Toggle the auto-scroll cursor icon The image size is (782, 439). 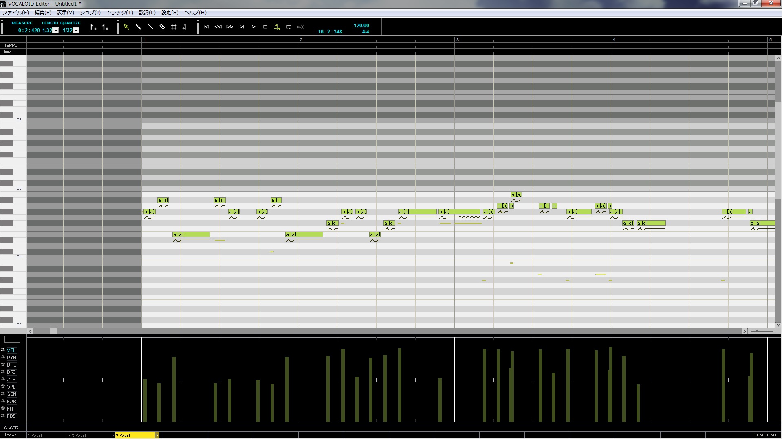tap(185, 27)
